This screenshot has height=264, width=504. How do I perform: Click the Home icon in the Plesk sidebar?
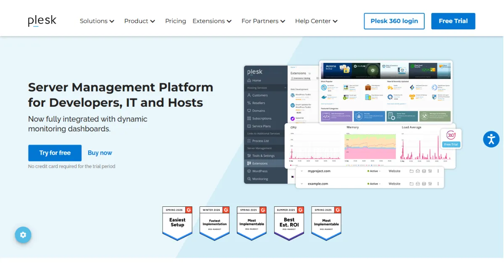point(249,80)
